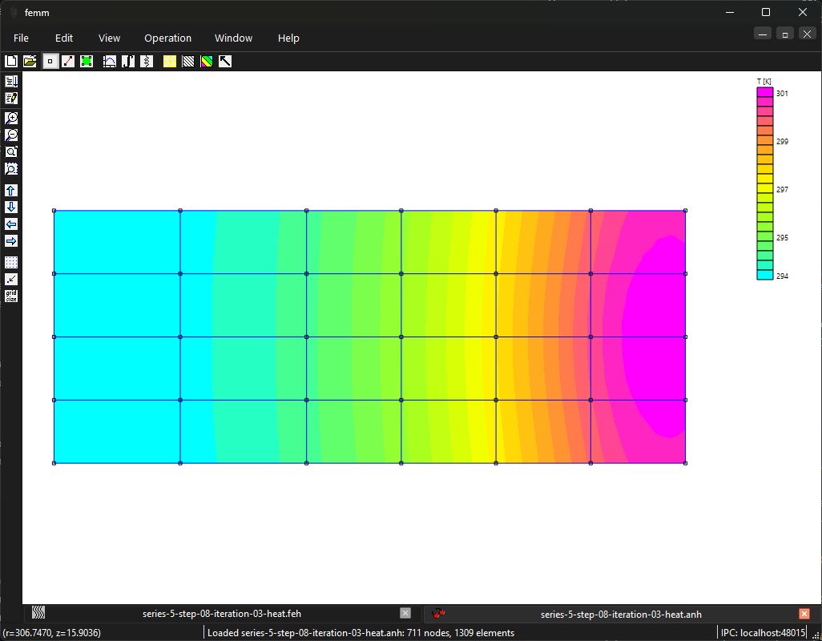Toggle snap to grid
The height and width of the screenshot is (641, 822).
pos(11,280)
